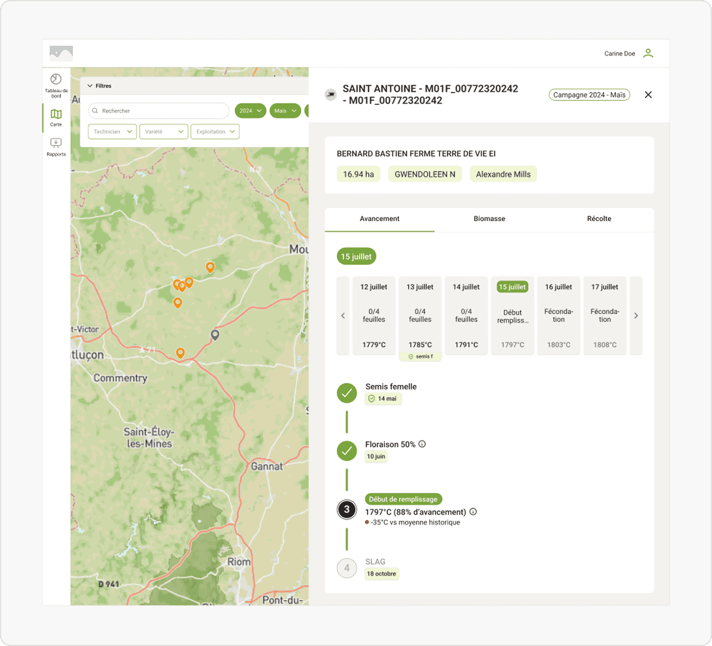This screenshot has width=712, height=646.
Task: Click the search magnifier icon
Action: (95, 111)
